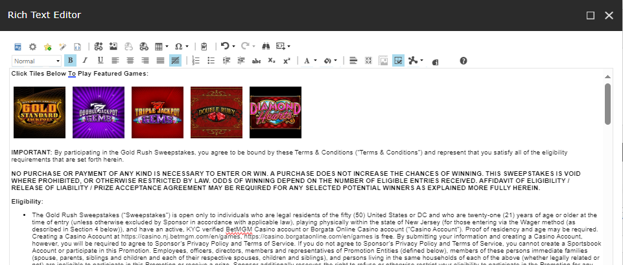Viewport: 623px width, 265px height.
Task: Click the Settings gear icon in toolbar
Action: tap(32, 47)
